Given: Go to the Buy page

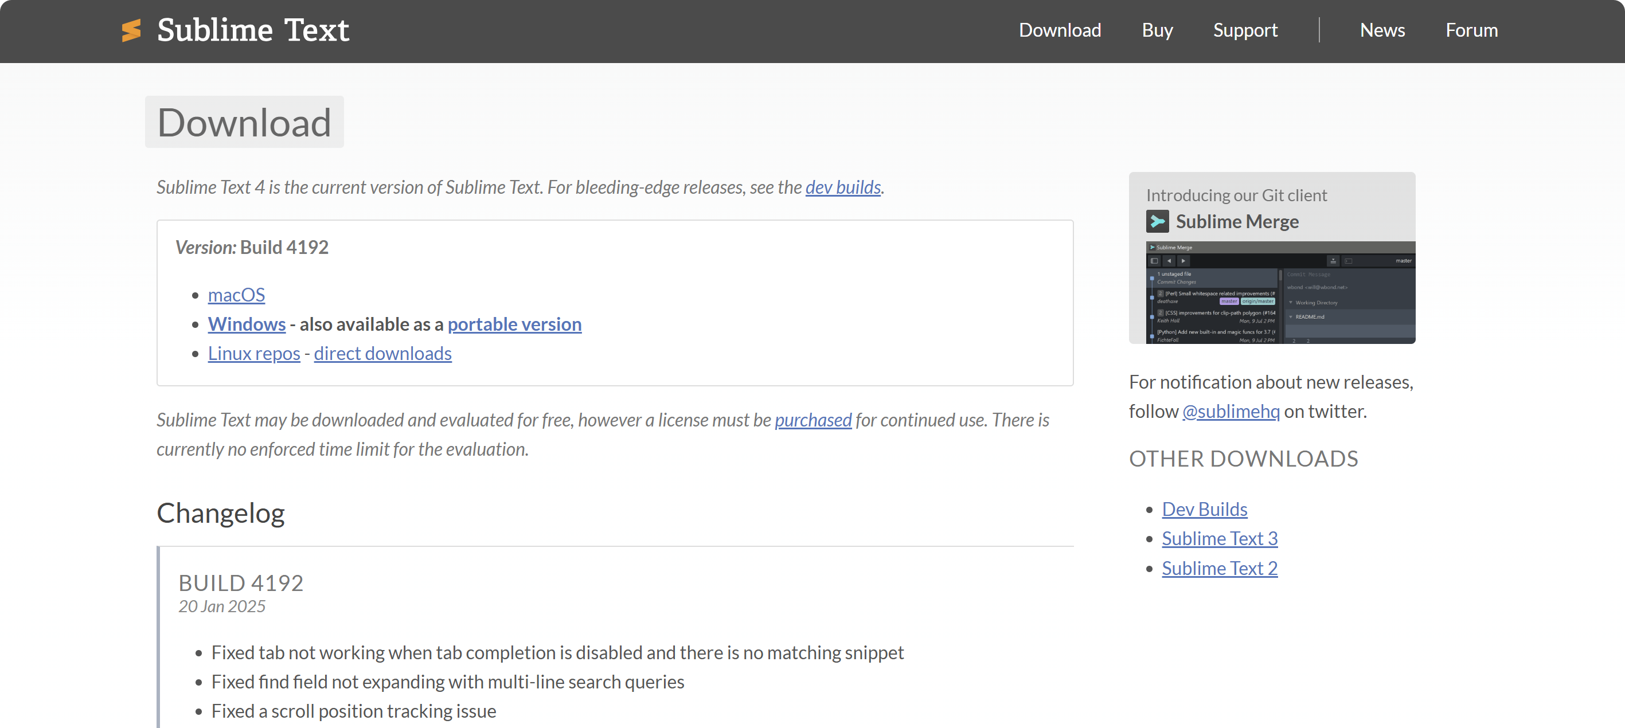Looking at the screenshot, I should [1157, 30].
